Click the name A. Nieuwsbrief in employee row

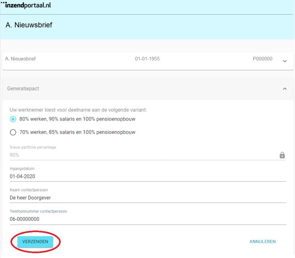tap(20, 59)
